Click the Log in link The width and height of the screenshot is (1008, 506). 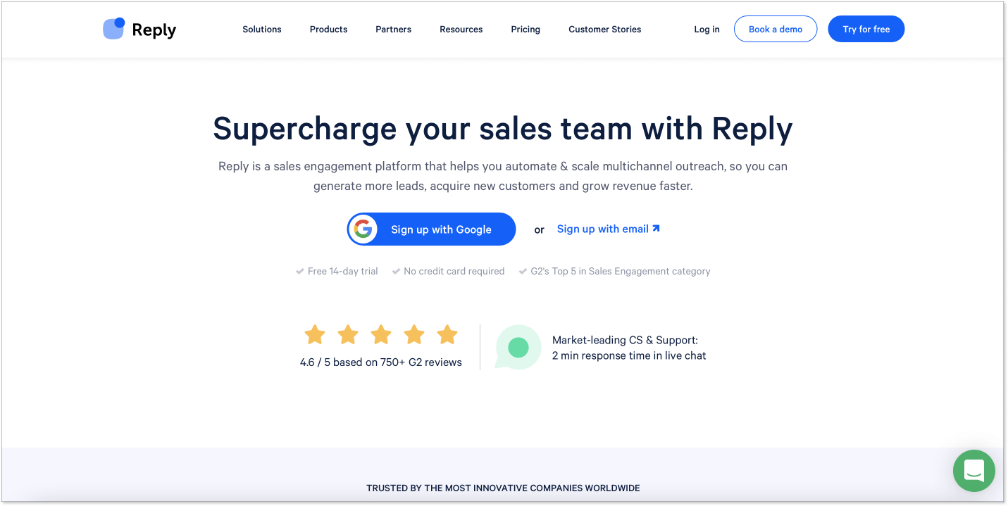tap(707, 30)
